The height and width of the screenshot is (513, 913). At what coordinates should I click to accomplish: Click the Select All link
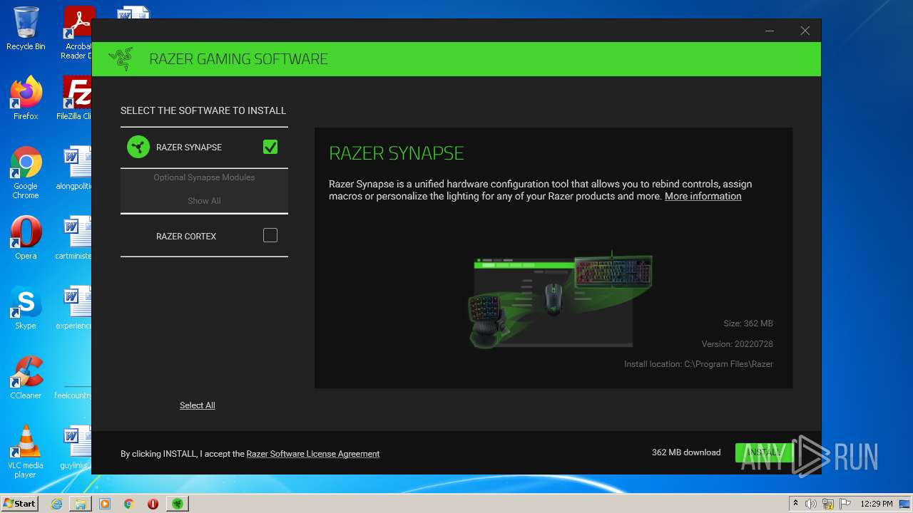(197, 405)
